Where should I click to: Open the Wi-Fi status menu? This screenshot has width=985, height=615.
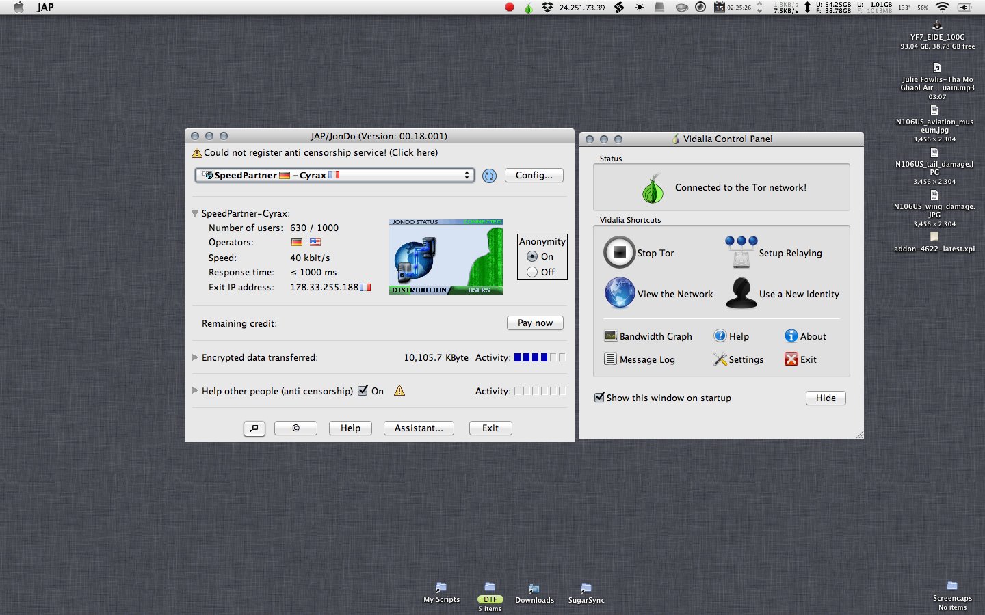pos(943,8)
